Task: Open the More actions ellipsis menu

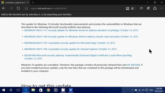Action: point(161,8)
